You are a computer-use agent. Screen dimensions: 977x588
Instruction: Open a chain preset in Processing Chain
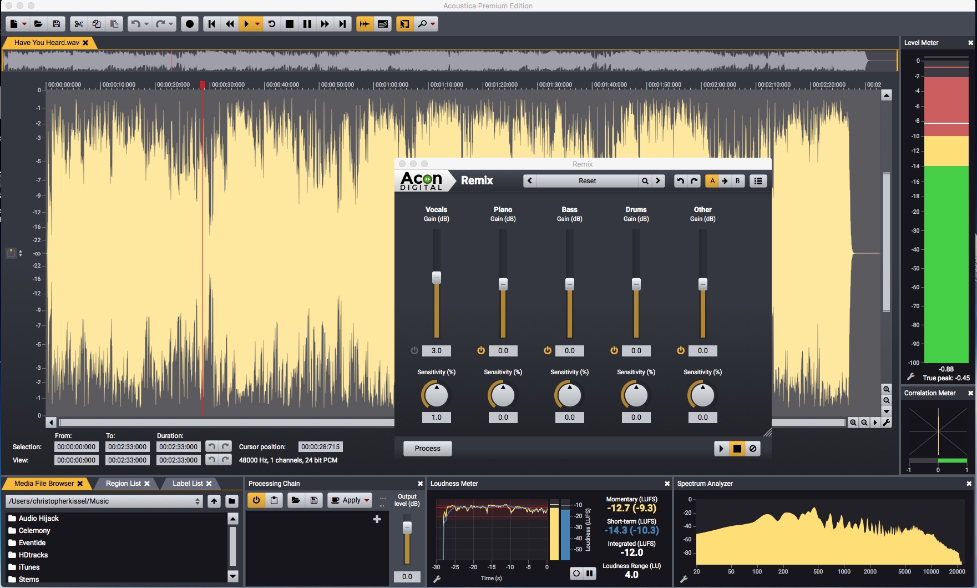[296, 500]
